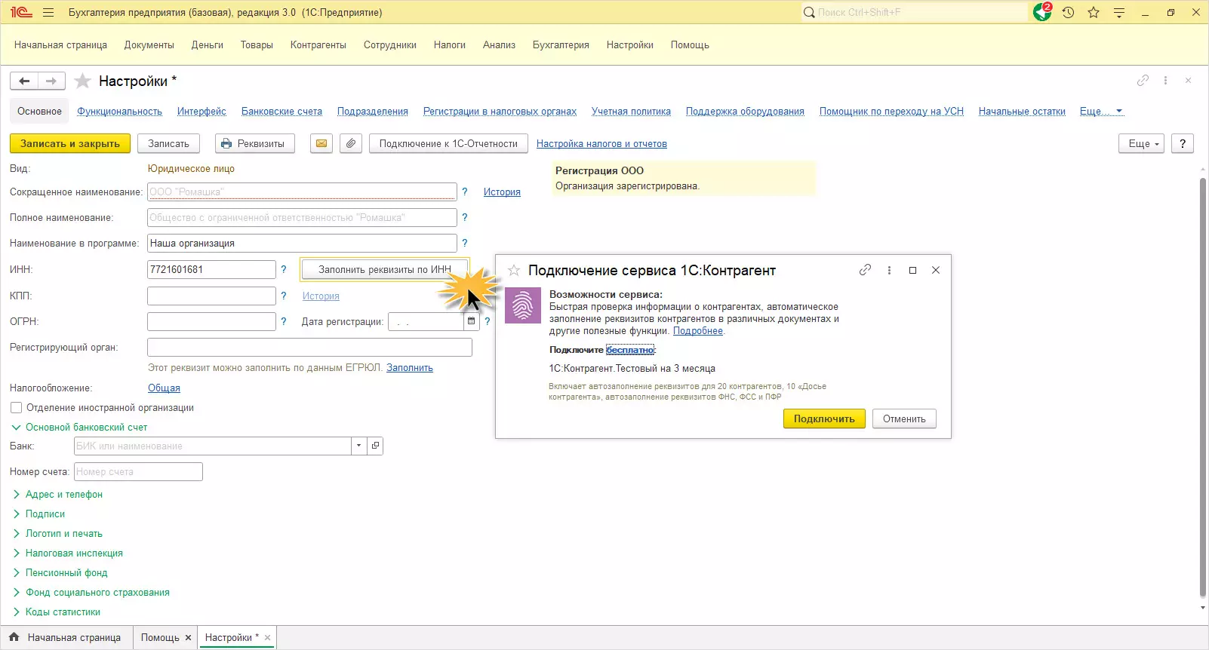Open notifications shield icon with badge
Viewport: 1209px width, 650px height.
(1042, 12)
